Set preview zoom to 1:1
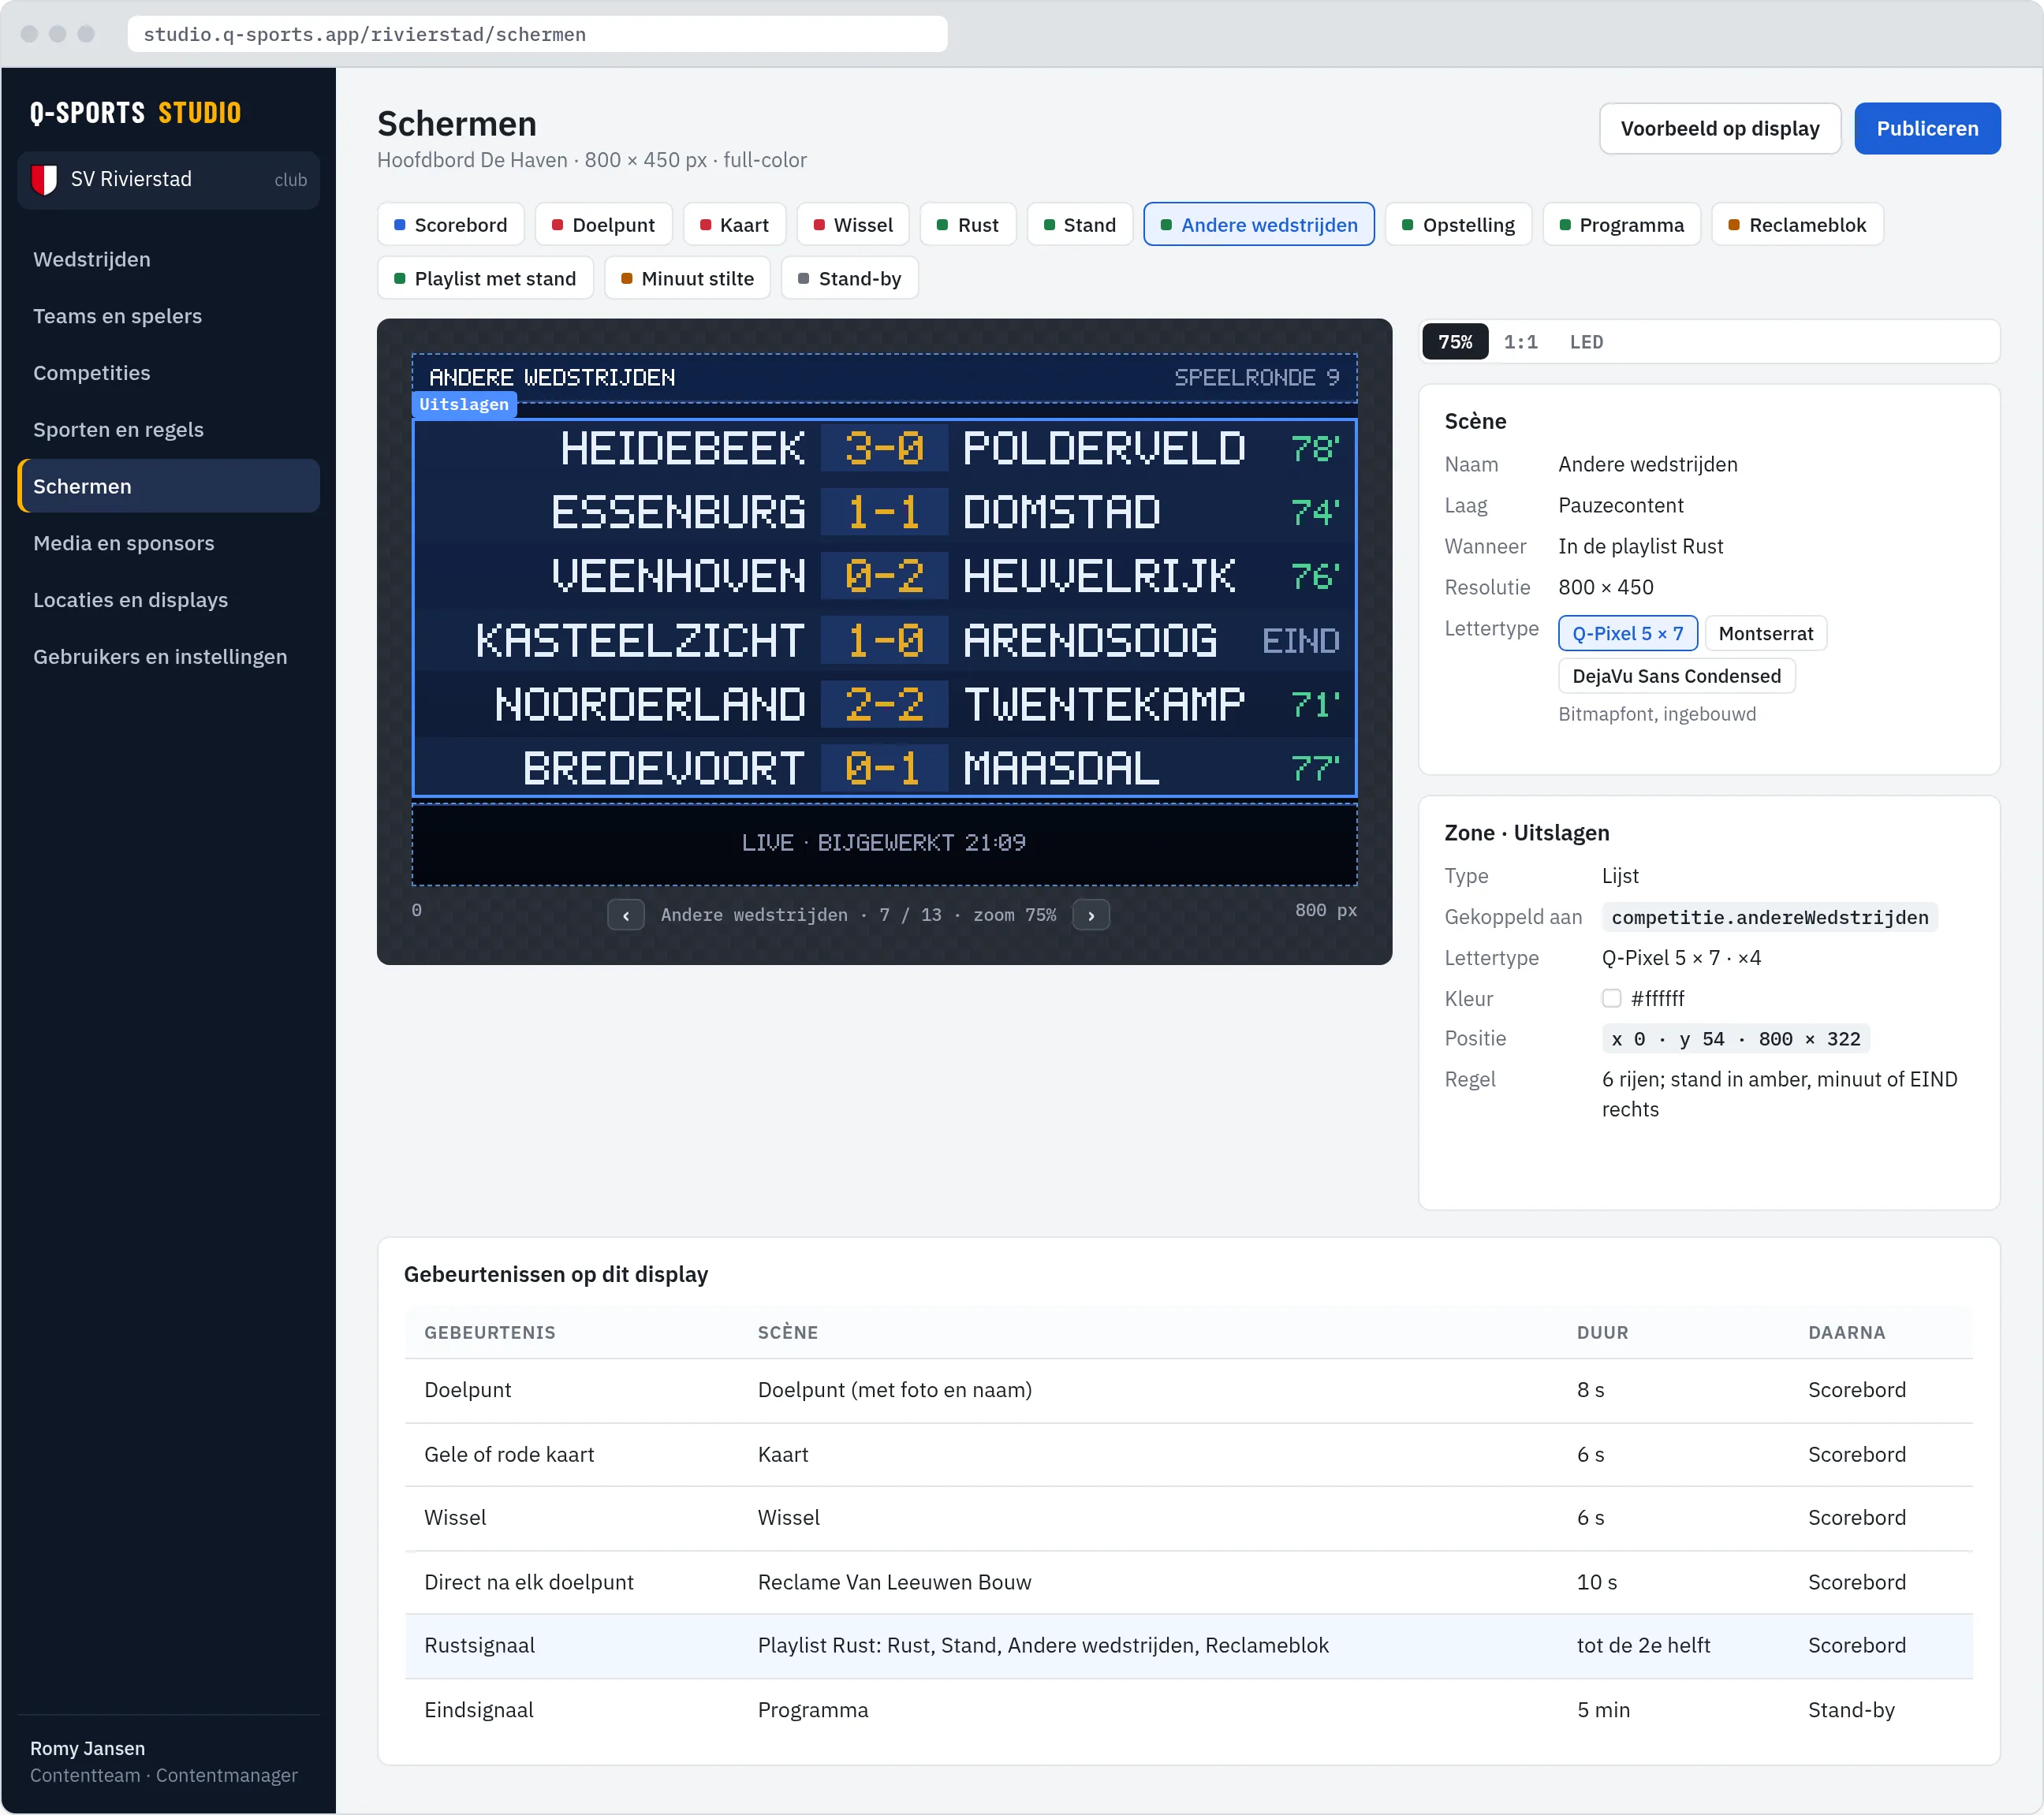Viewport: 2044px width, 1815px height. (1521, 342)
